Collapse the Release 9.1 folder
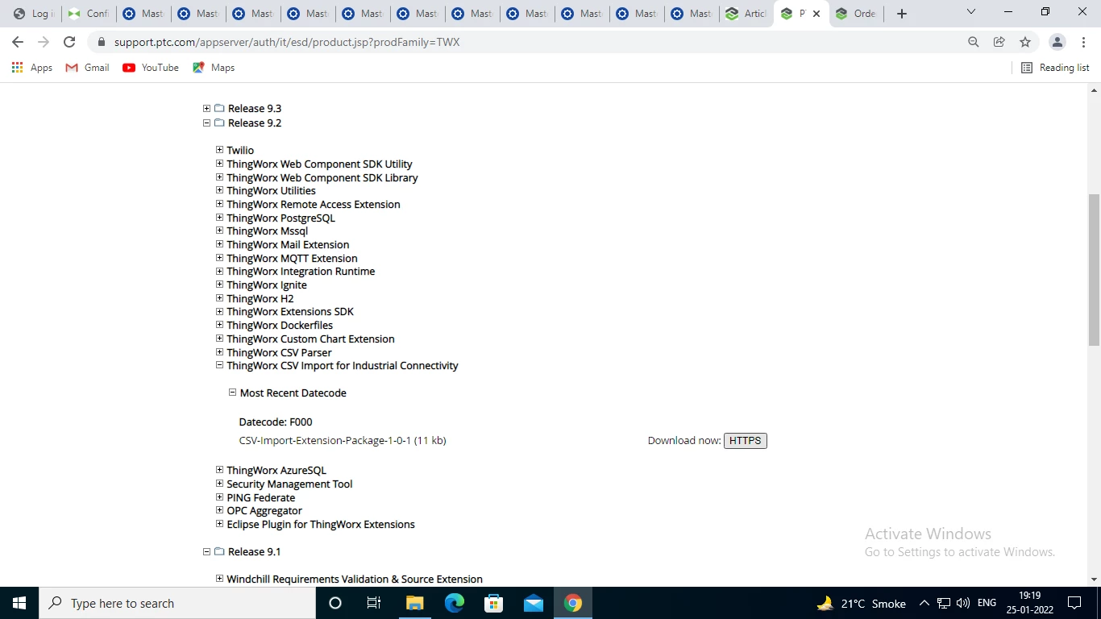The image size is (1101, 619). click(206, 552)
